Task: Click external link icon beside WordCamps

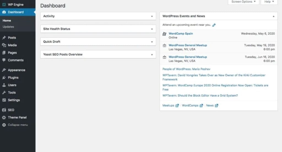Action: coord(201,105)
